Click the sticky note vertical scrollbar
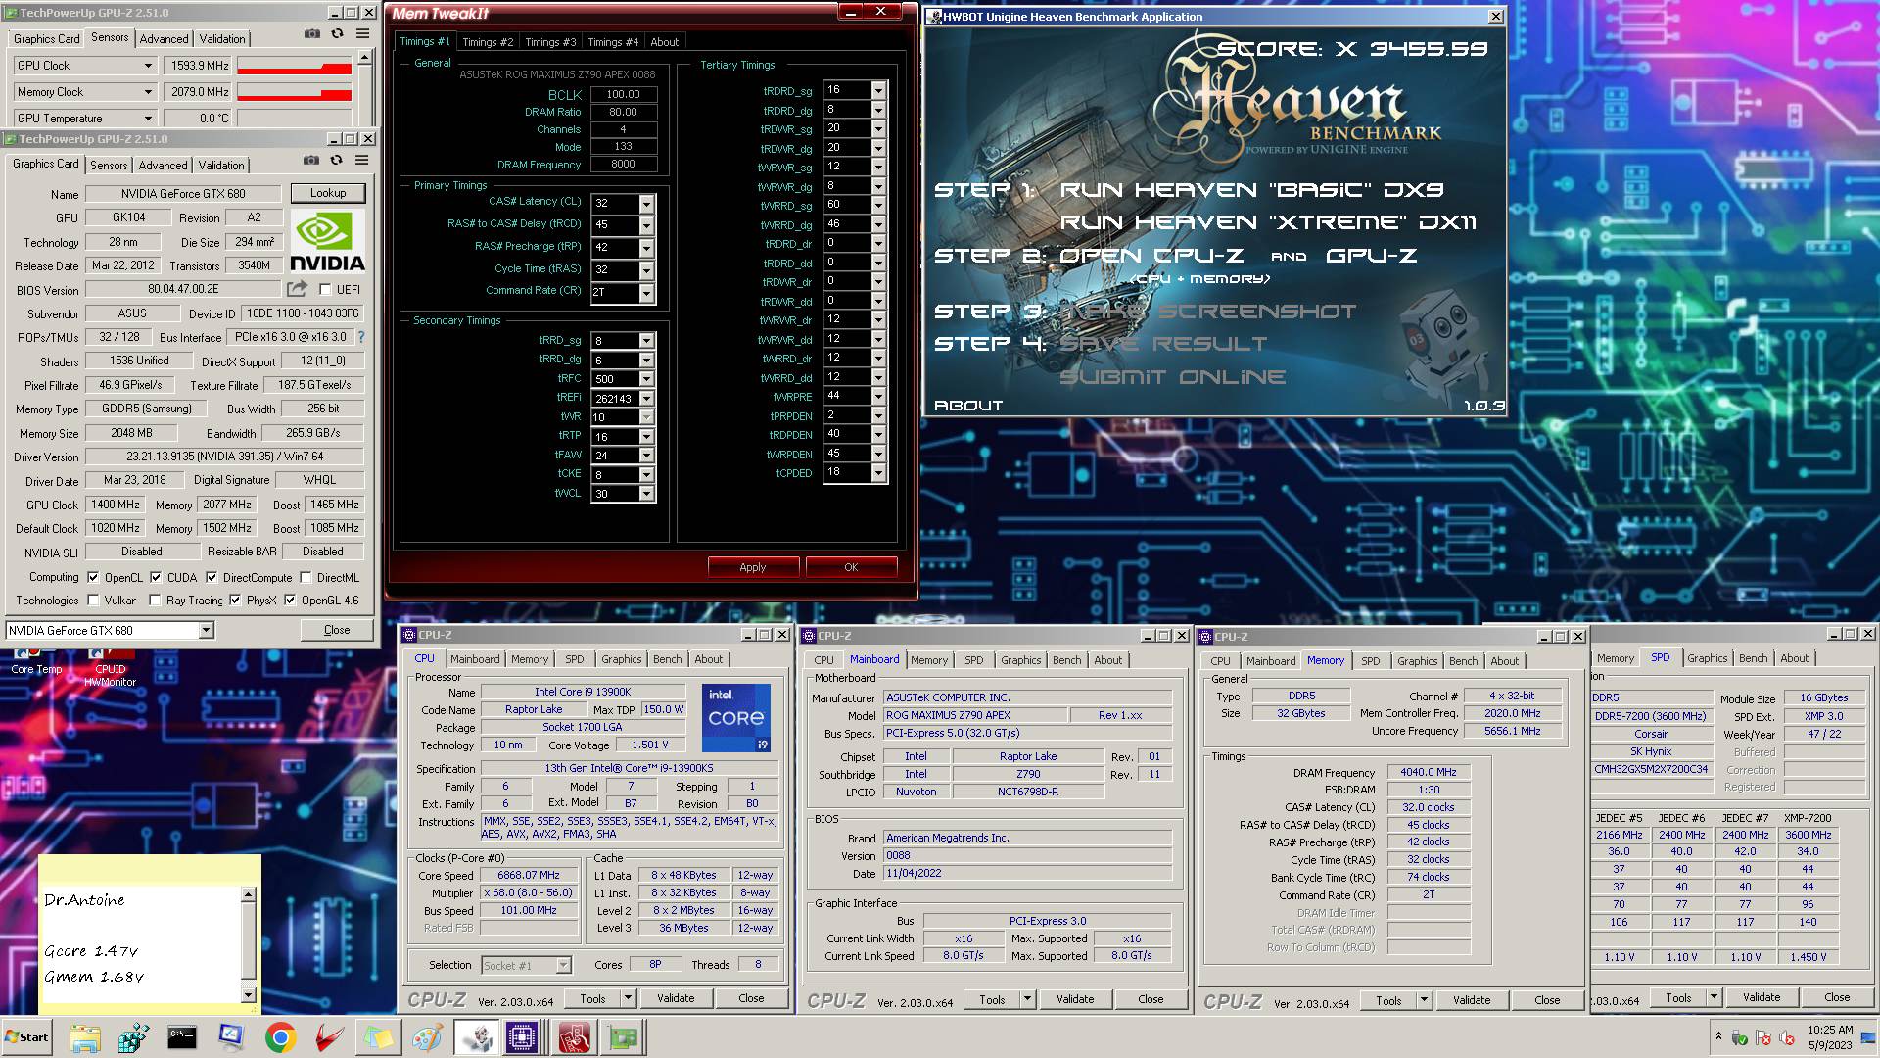Screen dimensions: 1880x1058 [248, 944]
